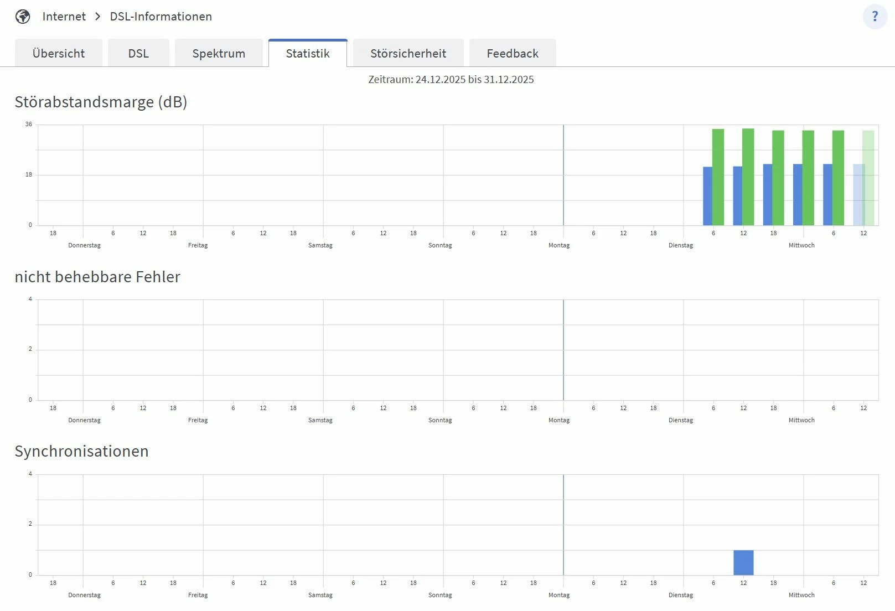Open the Feedback tab
895x611 pixels.
(513, 53)
